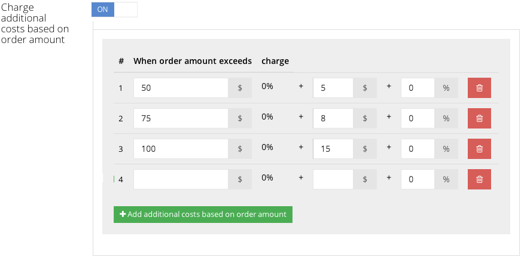Delete row 1 with the trash icon
This screenshot has height=257, width=521.
[x=479, y=88]
